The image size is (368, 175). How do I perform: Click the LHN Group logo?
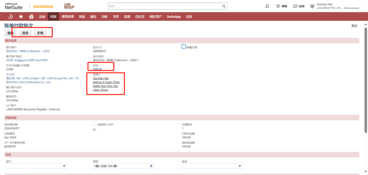69,6
